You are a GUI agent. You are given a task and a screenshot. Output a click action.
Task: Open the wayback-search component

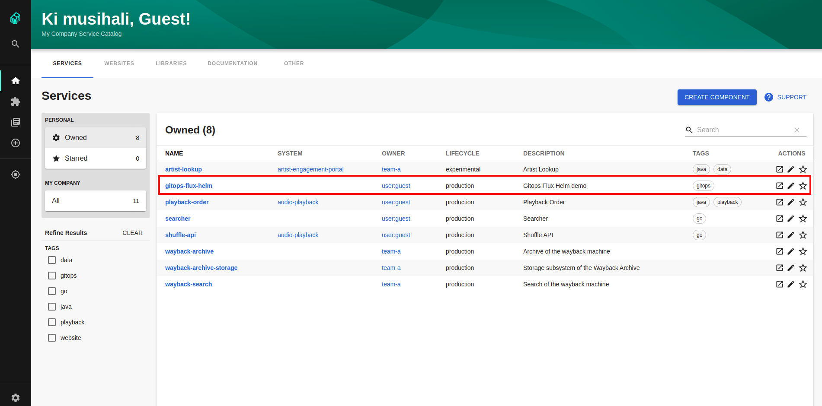tap(189, 284)
